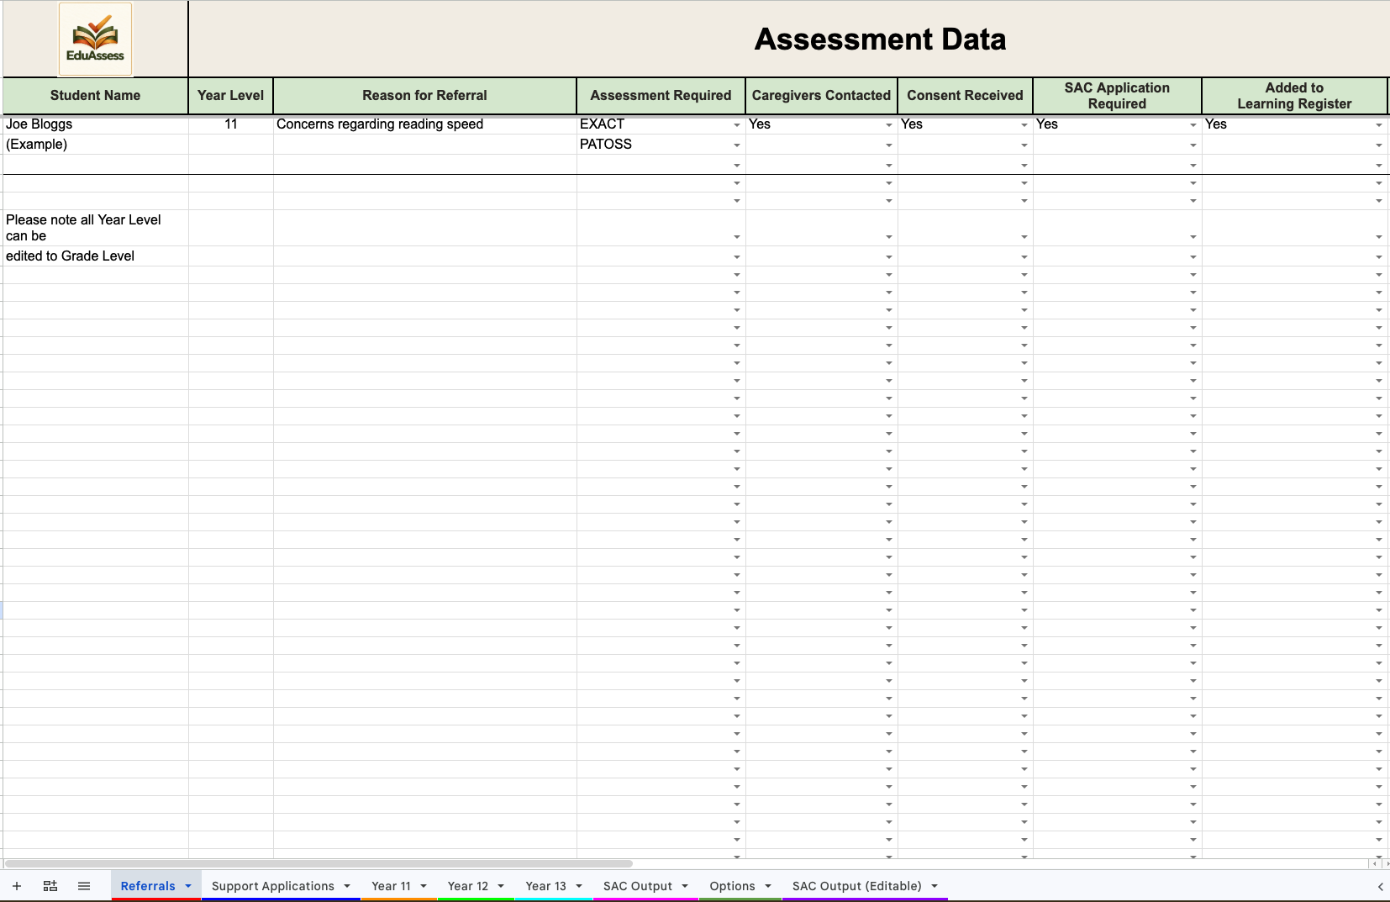Go to the Options sheet tab
Image resolution: width=1390 pixels, height=902 pixels.
coord(732,886)
